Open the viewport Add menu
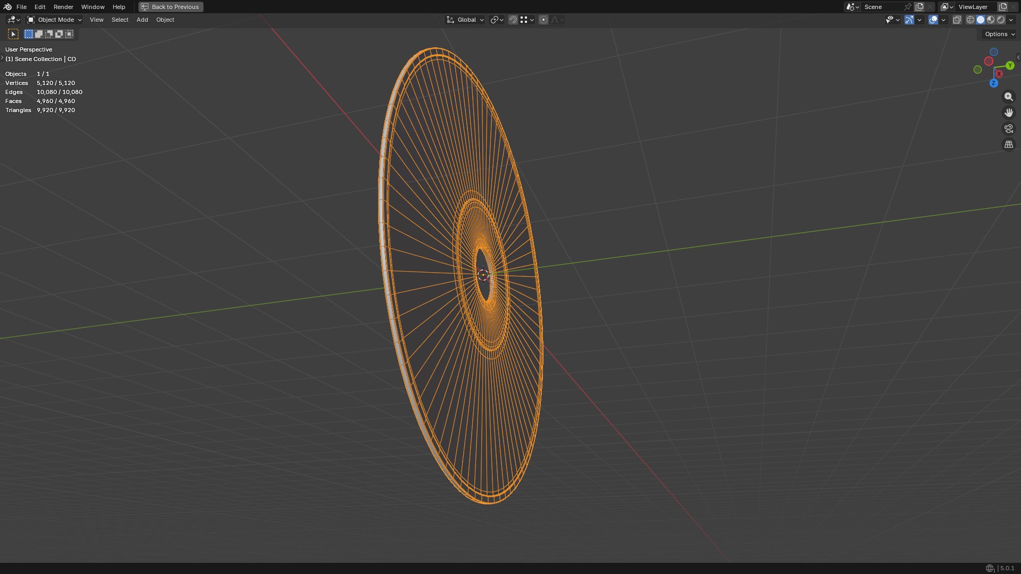Screen dimensions: 1021x574 [x=142, y=20]
